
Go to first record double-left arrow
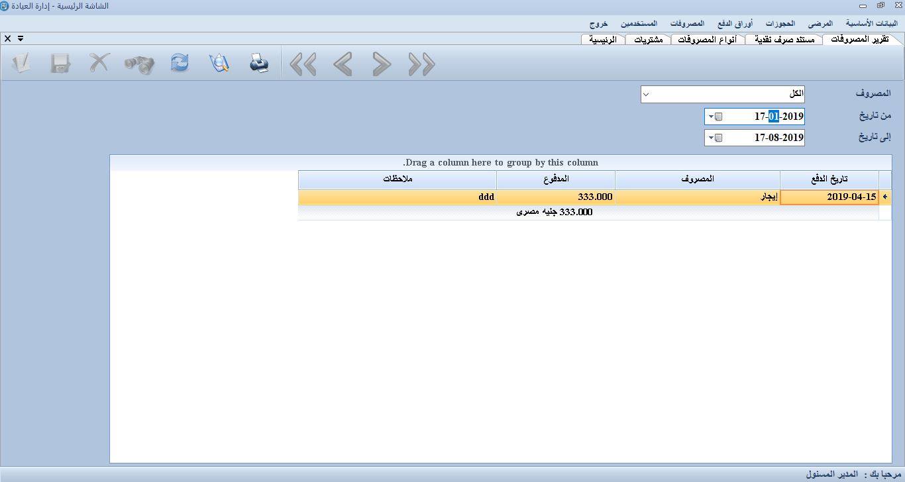click(x=303, y=64)
